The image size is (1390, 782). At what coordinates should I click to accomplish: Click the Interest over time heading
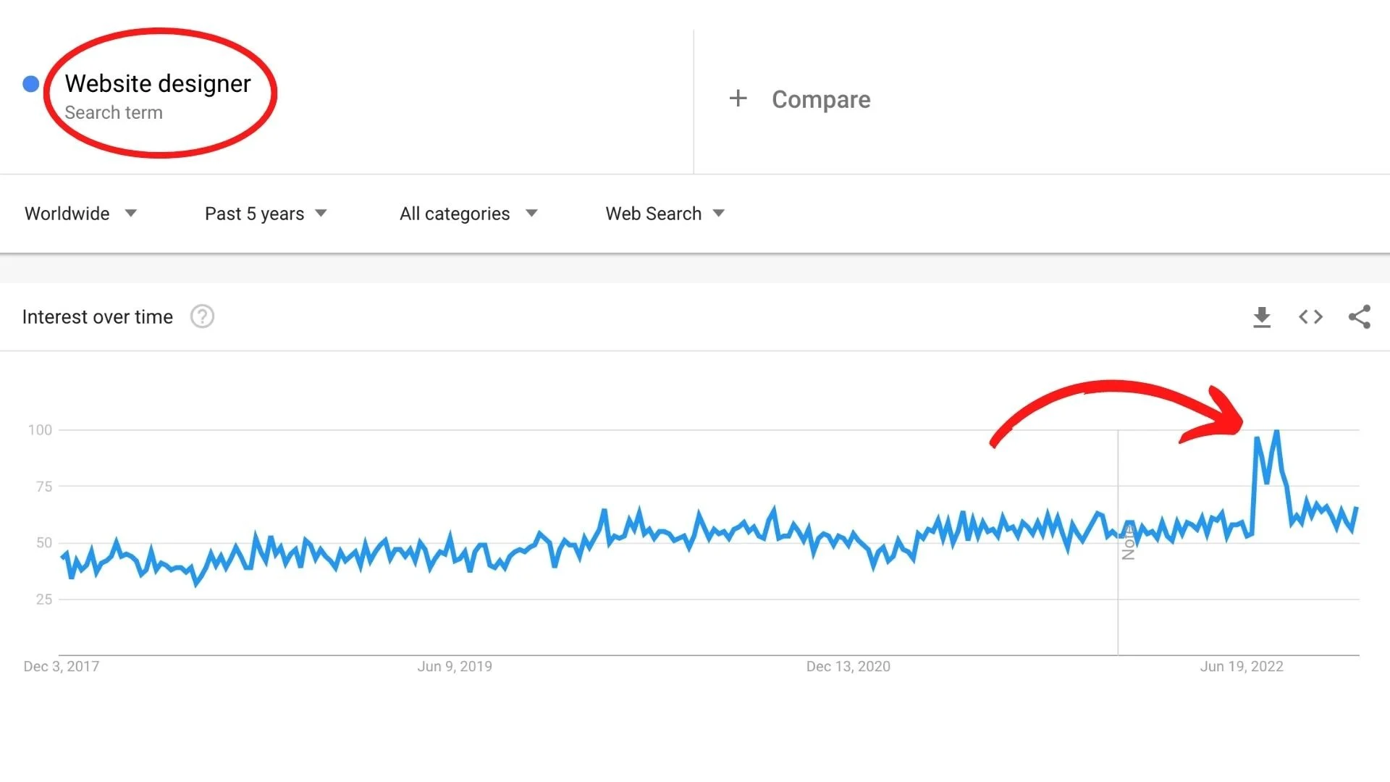(x=98, y=317)
